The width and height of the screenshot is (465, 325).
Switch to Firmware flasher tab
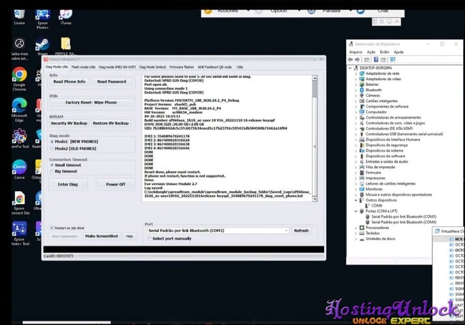[x=182, y=67]
